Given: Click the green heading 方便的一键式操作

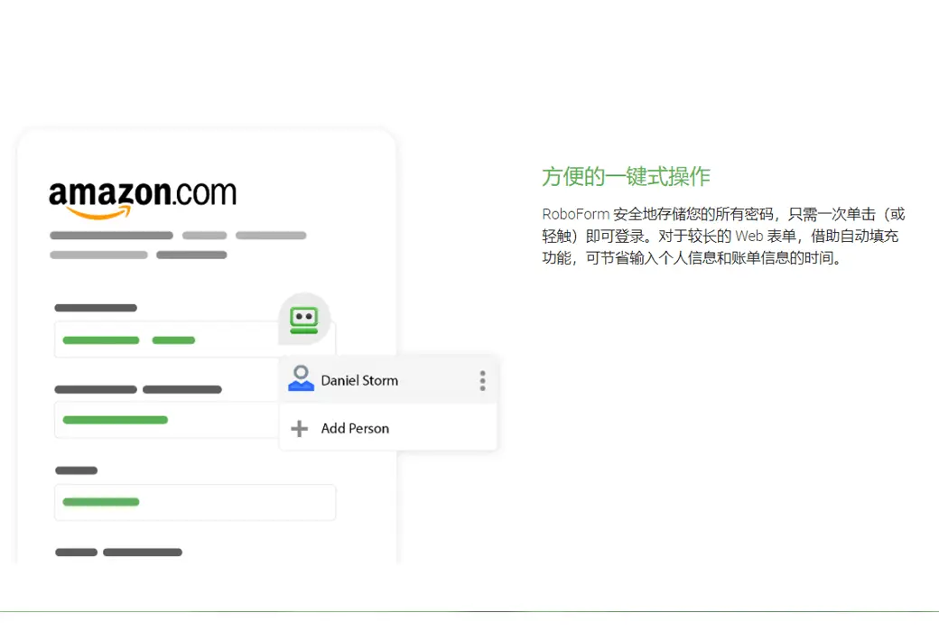Looking at the screenshot, I should (626, 176).
